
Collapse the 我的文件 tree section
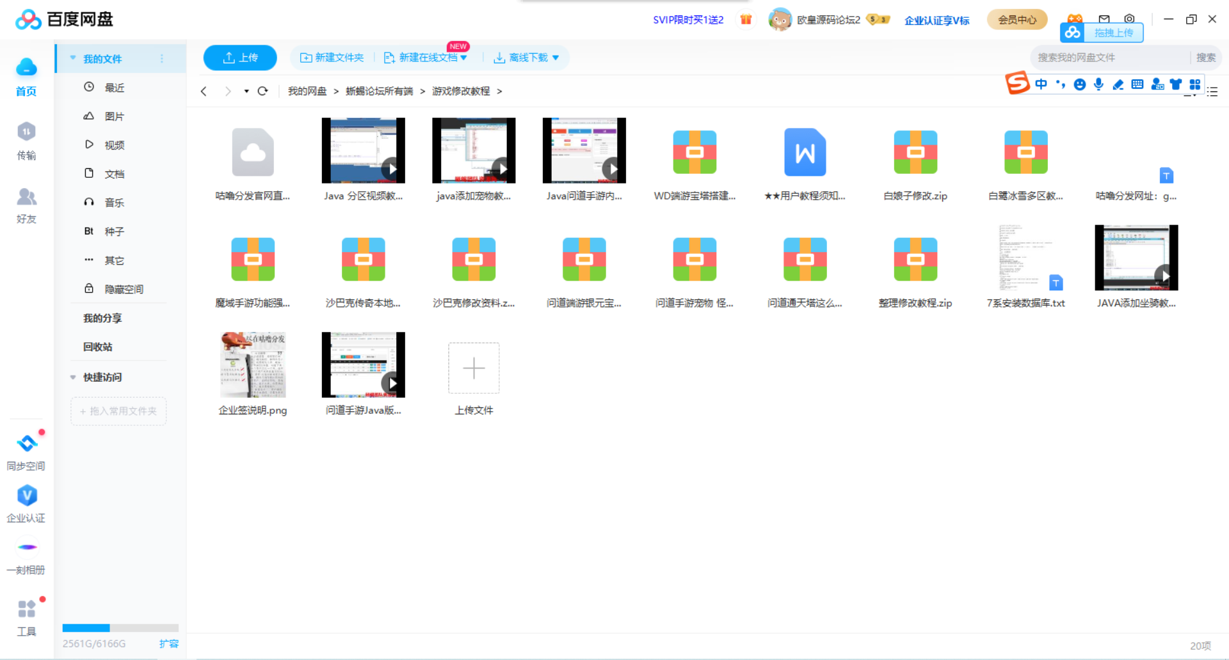pyautogui.click(x=73, y=58)
